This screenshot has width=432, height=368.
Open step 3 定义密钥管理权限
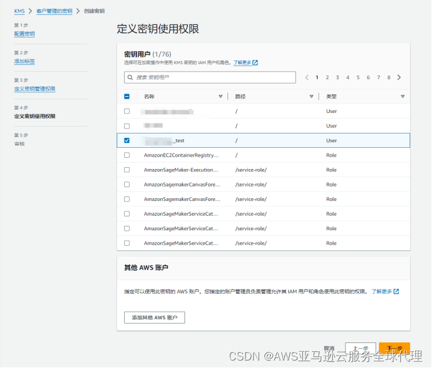pyautogui.click(x=35, y=89)
